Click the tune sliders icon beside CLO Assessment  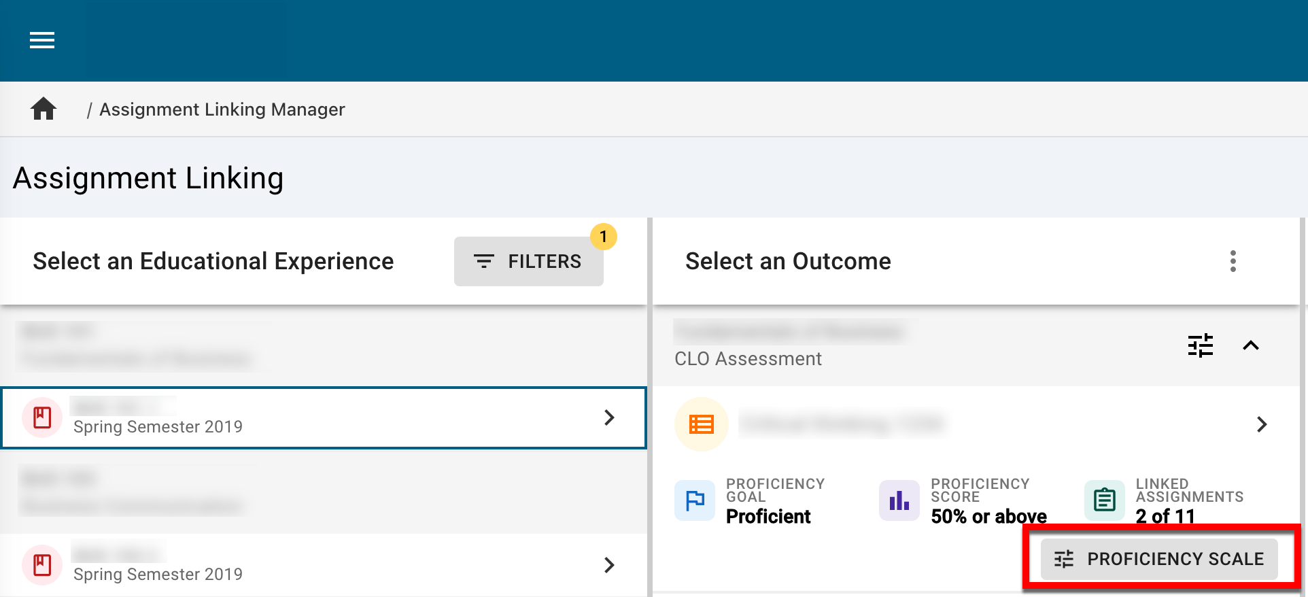coord(1200,345)
